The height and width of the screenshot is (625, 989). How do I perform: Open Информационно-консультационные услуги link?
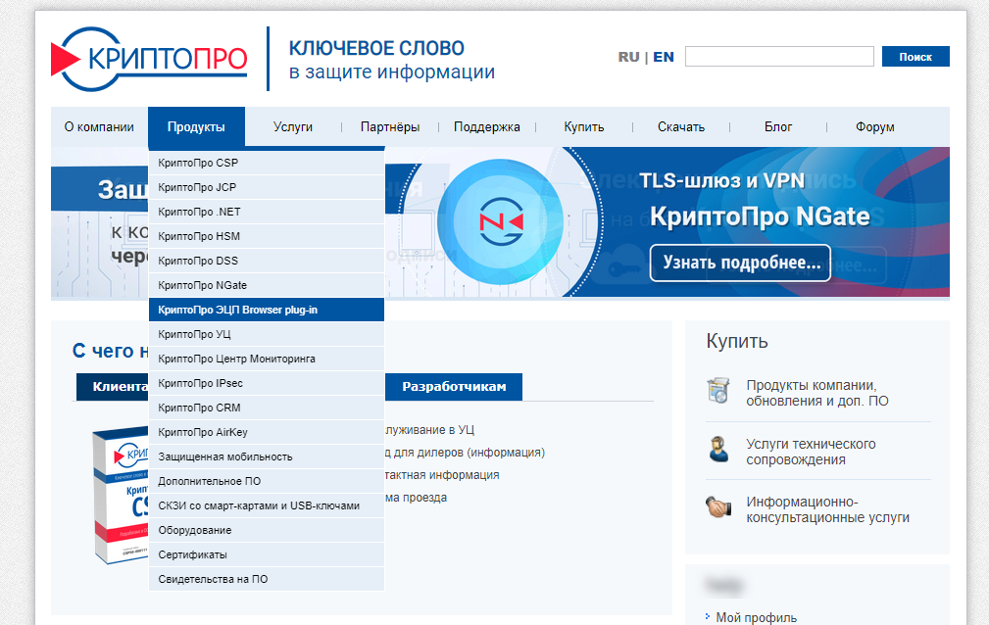(827, 509)
